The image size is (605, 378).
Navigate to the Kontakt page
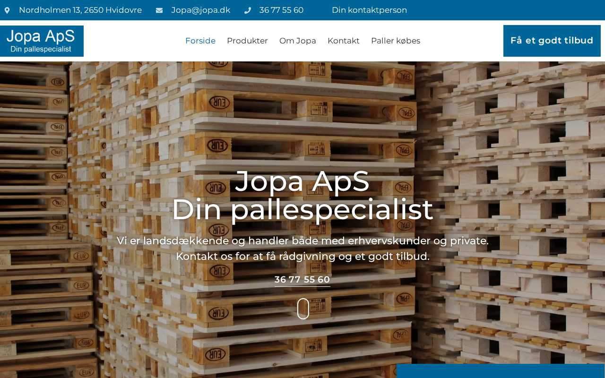coord(344,41)
